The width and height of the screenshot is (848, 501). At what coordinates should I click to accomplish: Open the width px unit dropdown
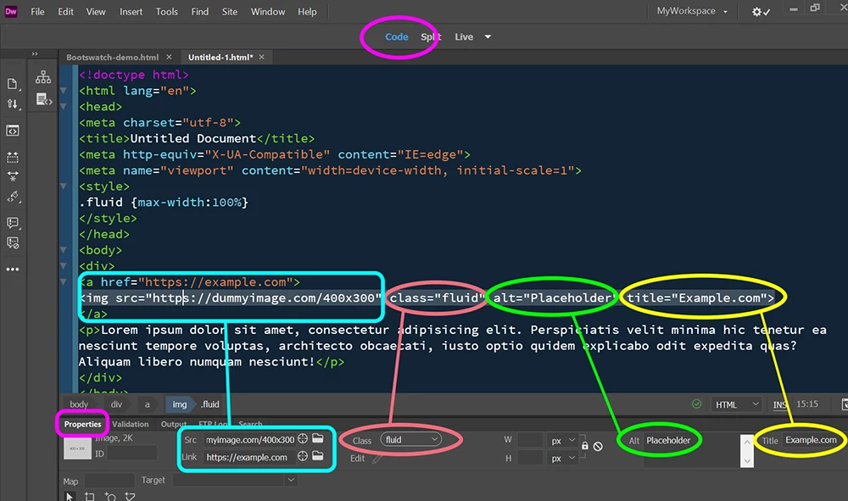pos(563,441)
